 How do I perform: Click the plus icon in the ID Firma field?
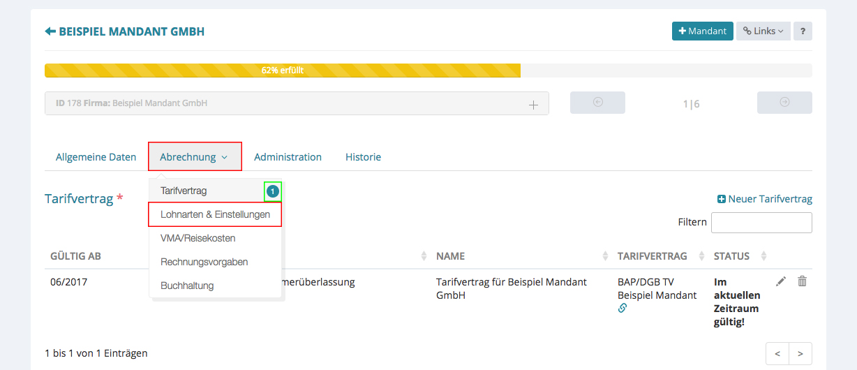[533, 104]
